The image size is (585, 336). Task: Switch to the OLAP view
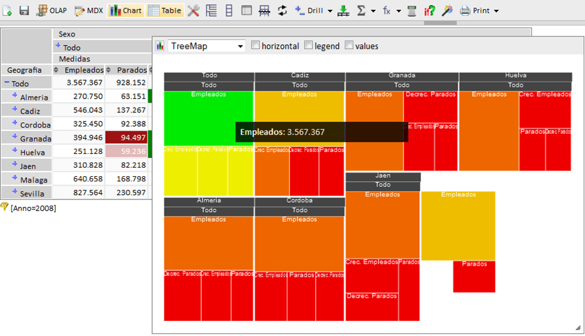51,10
